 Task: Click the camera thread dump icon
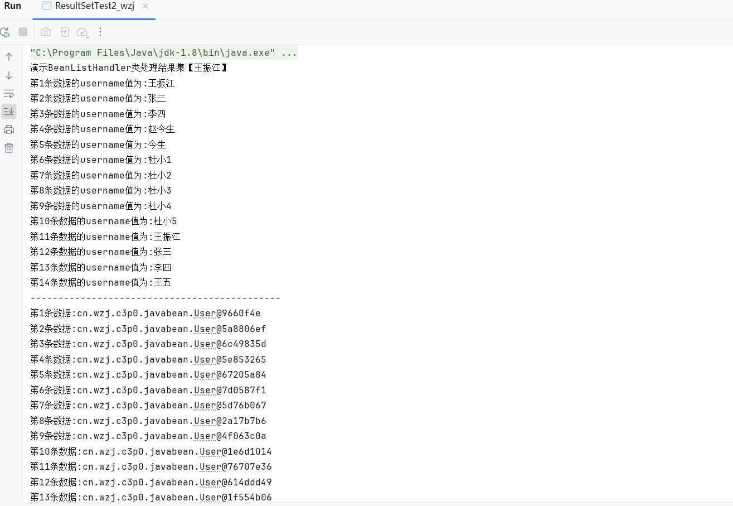(x=46, y=32)
